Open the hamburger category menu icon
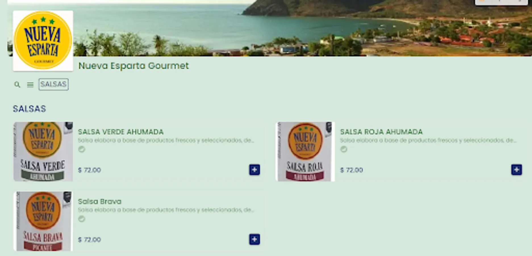532x256 pixels. click(x=30, y=85)
